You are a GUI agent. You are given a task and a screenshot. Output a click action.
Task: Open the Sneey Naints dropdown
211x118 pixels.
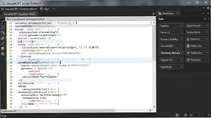197,32
